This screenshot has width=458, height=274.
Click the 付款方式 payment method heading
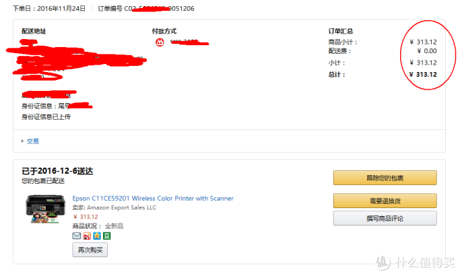(164, 31)
